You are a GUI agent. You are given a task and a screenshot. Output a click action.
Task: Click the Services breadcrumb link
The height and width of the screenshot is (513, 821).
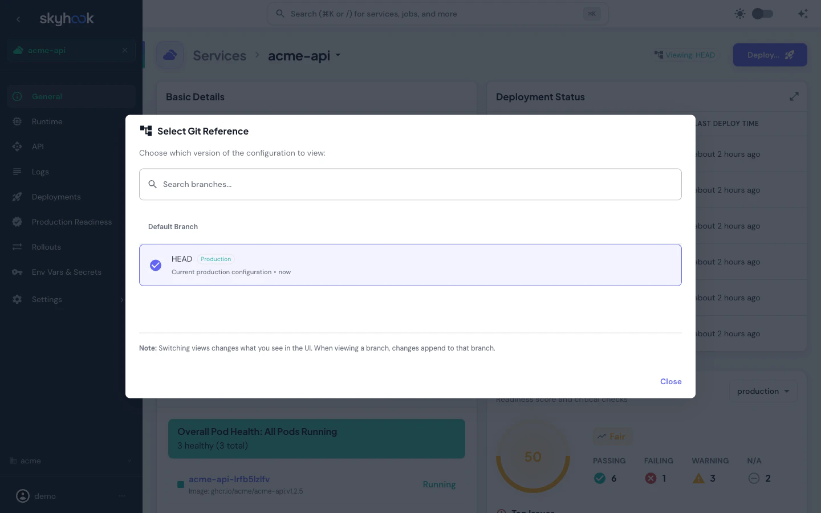pyautogui.click(x=220, y=55)
